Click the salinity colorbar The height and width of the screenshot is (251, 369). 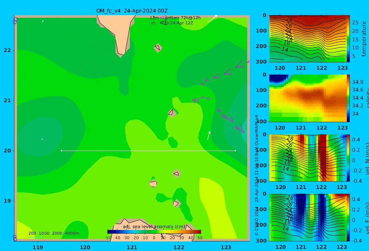point(348,98)
